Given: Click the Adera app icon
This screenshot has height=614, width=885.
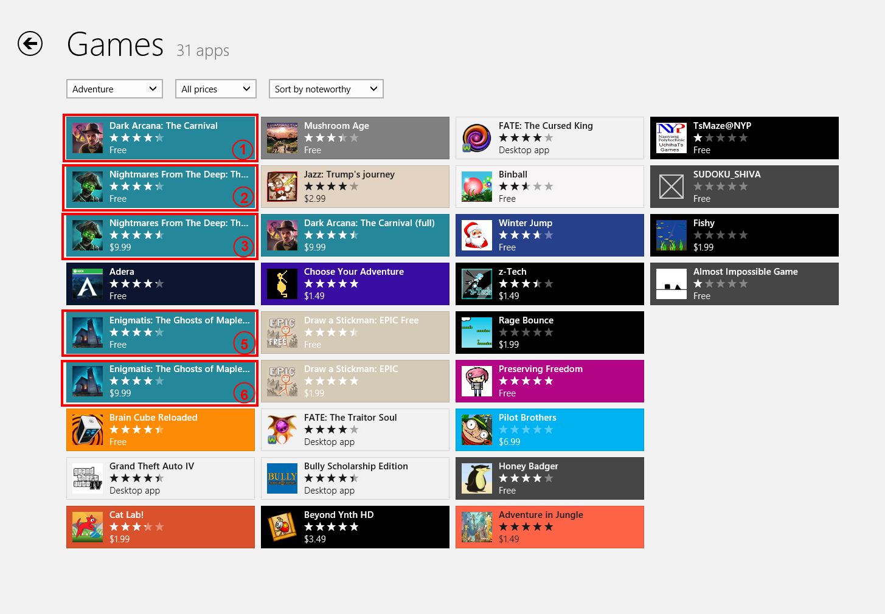Looking at the screenshot, I should point(87,284).
